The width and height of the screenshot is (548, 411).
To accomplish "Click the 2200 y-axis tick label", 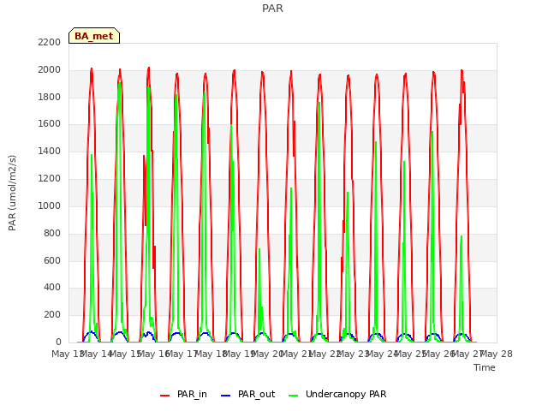I will [50, 42].
